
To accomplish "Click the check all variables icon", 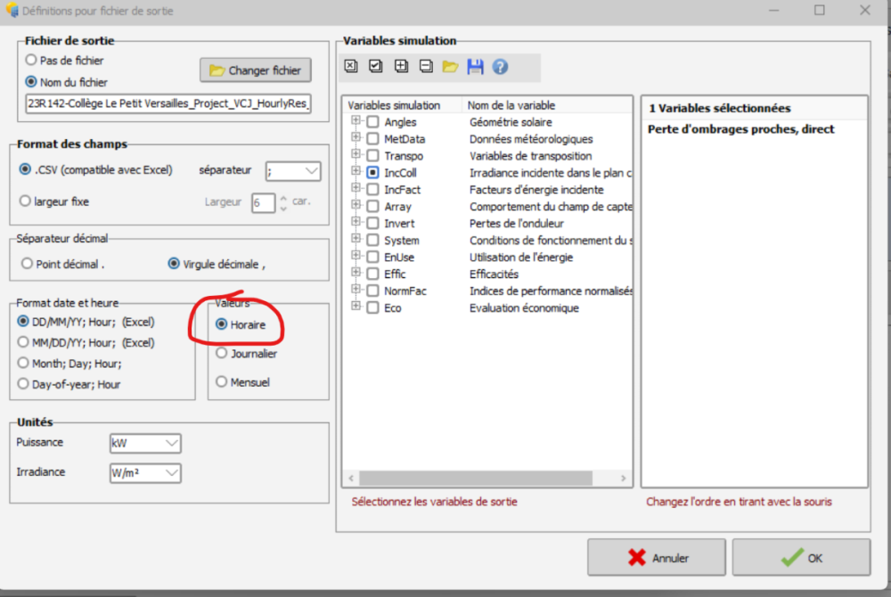I will tap(376, 67).
